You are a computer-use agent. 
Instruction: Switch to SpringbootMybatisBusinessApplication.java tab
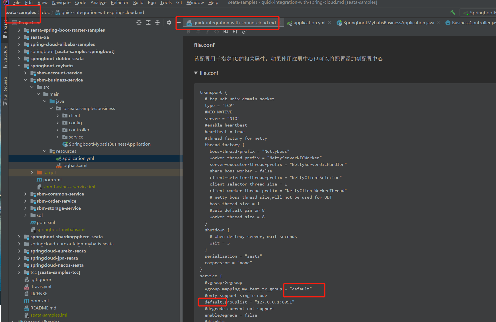tap(388, 23)
